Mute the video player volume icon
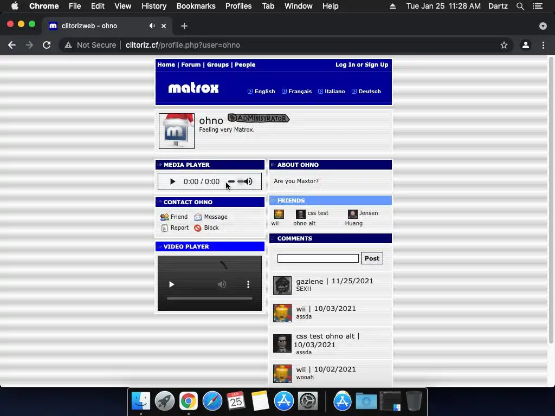555x416 pixels. (222, 284)
